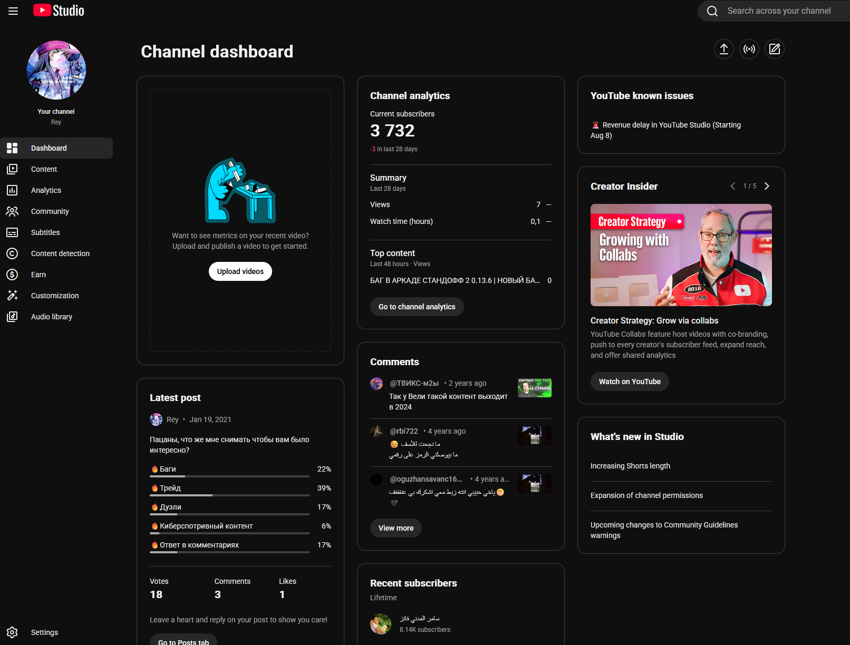The height and width of the screenshot is (645, 850).
Task: Go to previous Creator Insider card
Action: [732, 186]
